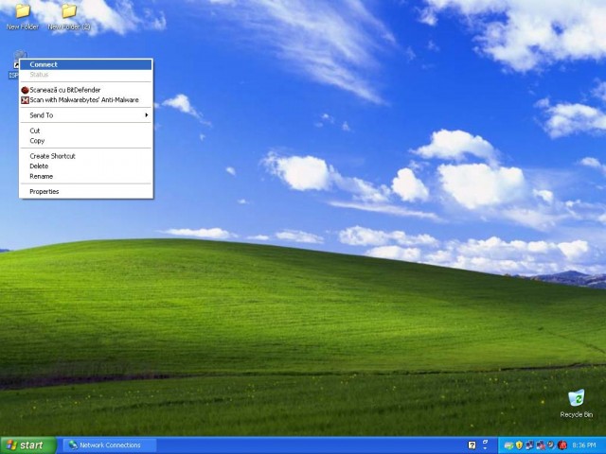Expand Send To submenu arrow
Viewport: 606px width, 454px height.
coord(147,115)
